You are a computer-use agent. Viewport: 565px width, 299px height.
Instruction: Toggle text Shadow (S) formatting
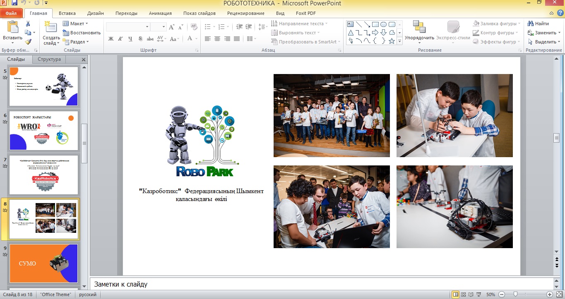(140, 39)
